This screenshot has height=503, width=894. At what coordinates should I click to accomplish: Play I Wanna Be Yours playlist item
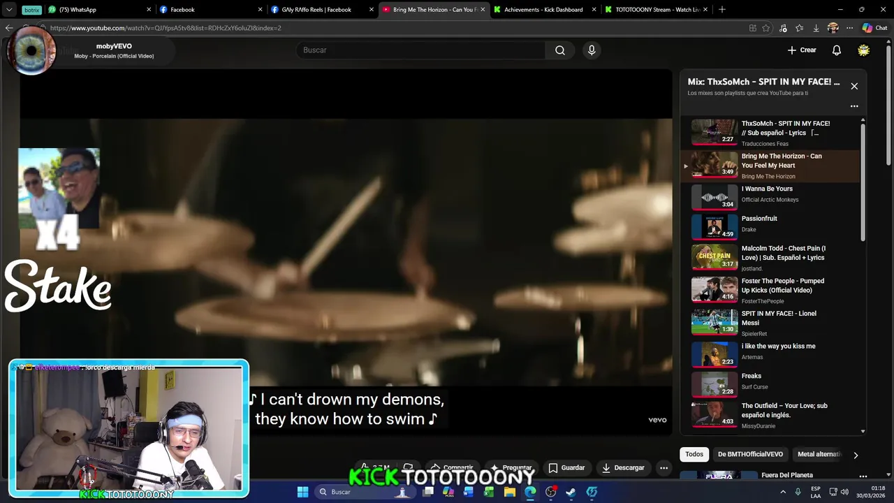pos(770,198)
